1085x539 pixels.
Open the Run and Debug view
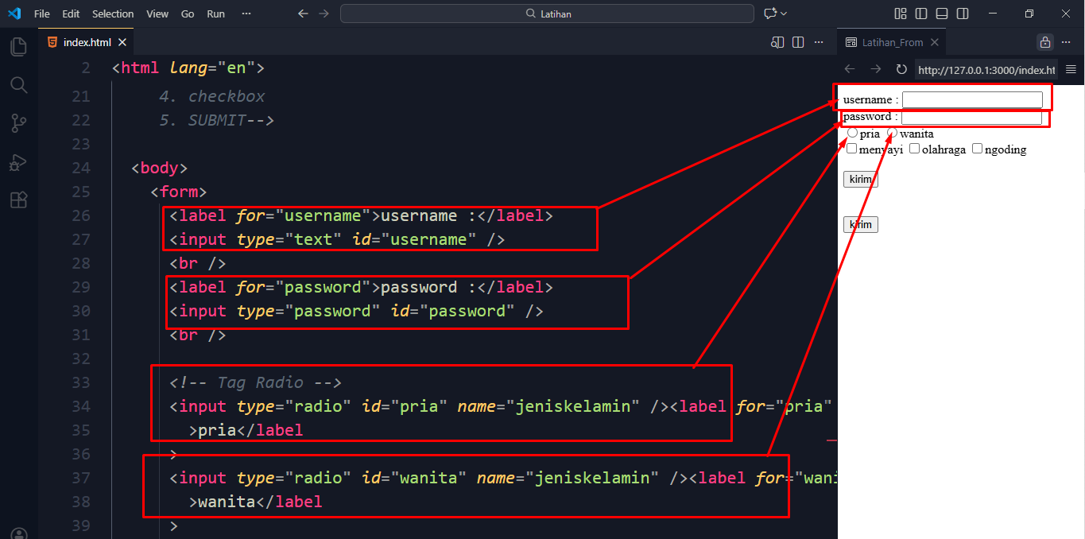18,162
